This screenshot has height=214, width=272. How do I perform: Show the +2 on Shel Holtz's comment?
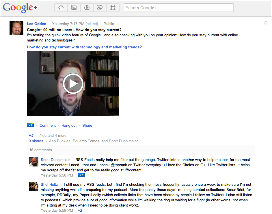click(80, 210)
